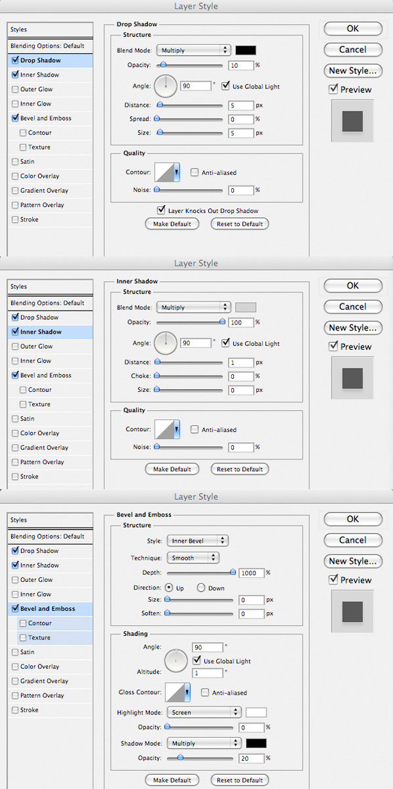Click the Altitude field showing 1

208,673
